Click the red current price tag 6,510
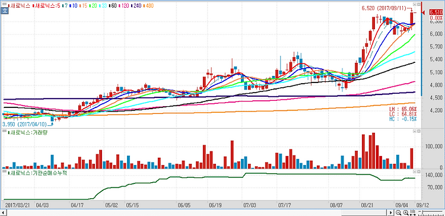This screenshot has width=445, height=216. tap(436, 12)
